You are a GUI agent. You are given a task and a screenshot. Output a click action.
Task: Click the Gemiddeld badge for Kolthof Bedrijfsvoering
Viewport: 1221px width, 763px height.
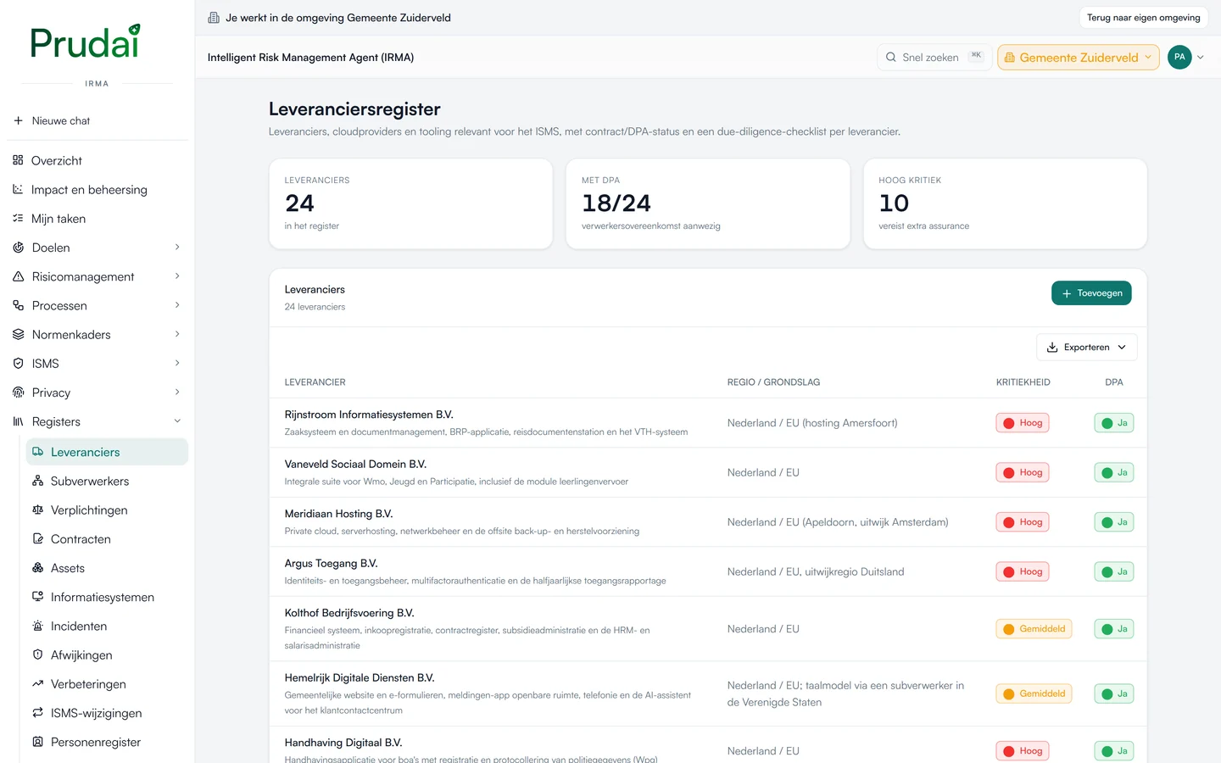(x=1034, y=629)
